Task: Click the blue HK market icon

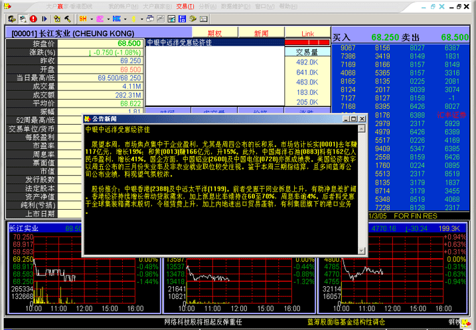Action: (117, 19)
